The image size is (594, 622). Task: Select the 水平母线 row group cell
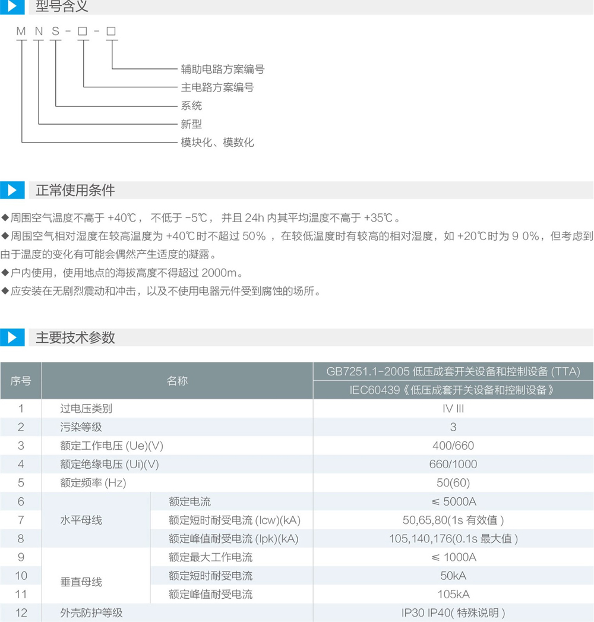81,520
